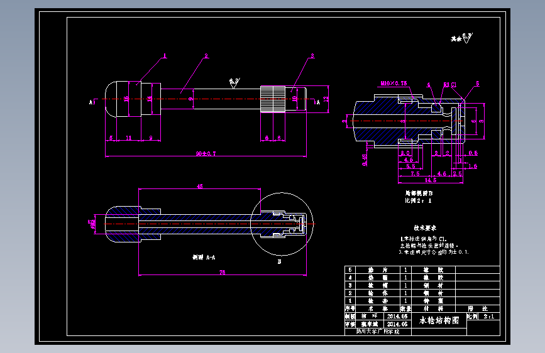Click the 11 dimension below the head
545x353 pixels.
pos(129,138)
